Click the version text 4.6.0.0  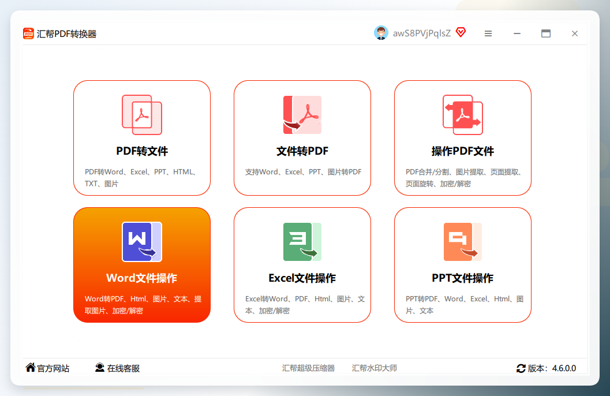(564, 368)
